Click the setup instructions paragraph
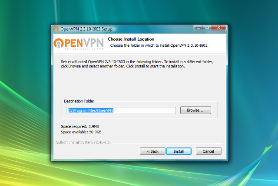Screen dimensions: 278x186 click(x=137, y=64)
